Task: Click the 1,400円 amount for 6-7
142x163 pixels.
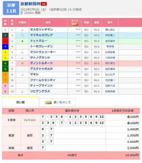Action: pos(133,129)
